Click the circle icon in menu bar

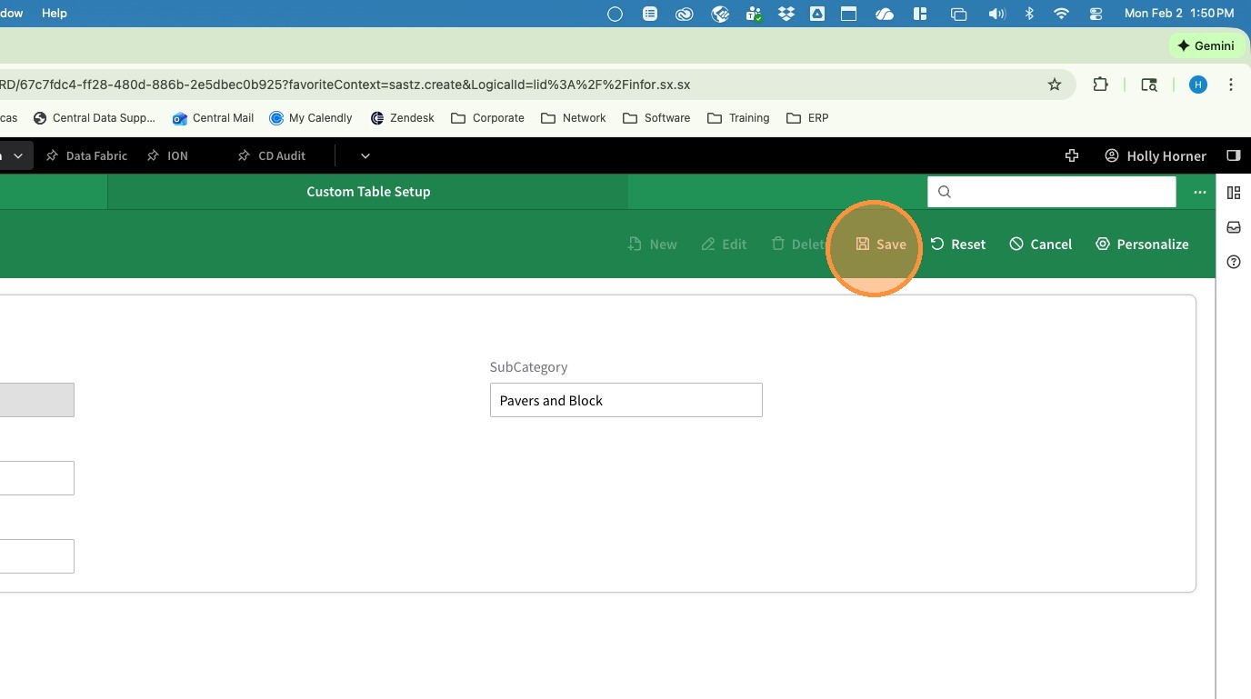coord(615,14)
